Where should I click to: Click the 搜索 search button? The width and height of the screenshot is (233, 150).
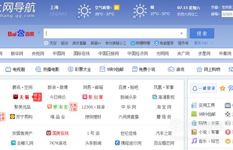tap(202, 33)
